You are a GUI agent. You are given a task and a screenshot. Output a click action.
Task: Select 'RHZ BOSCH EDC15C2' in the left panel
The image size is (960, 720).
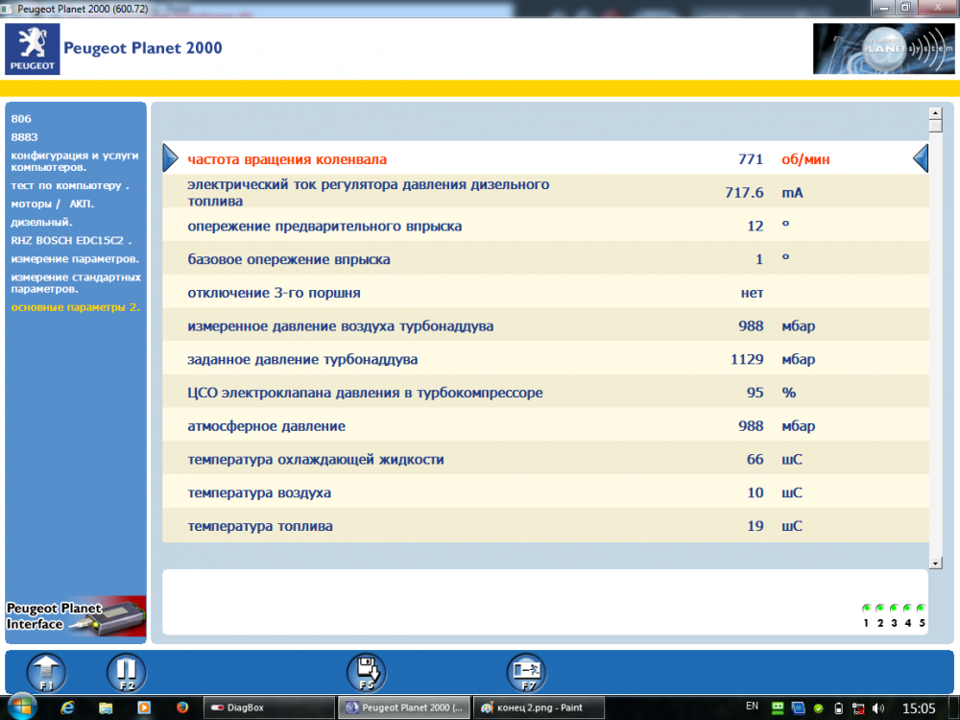pos(70,240)
